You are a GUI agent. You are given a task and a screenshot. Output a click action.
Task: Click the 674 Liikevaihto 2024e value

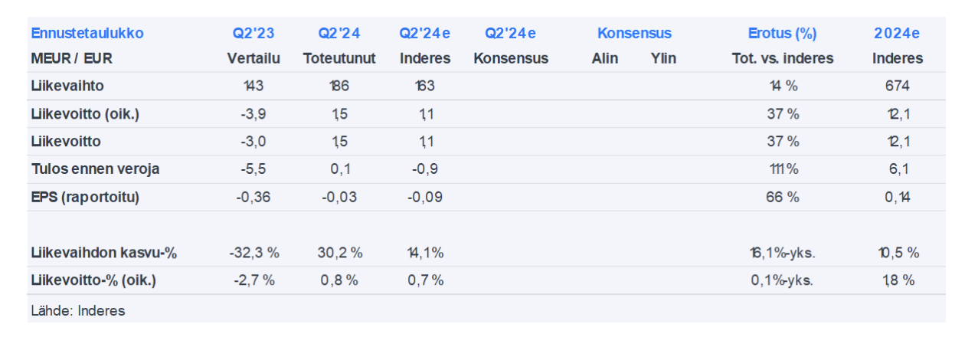click(x=897, y=86)
